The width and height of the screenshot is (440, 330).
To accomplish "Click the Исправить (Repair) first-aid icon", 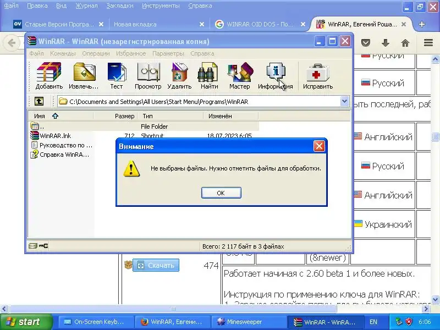I will [x=318, y=76].
